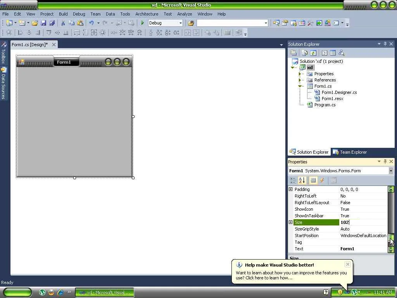
Task: Click the Open File folder icon
Action: coord(35,23)
